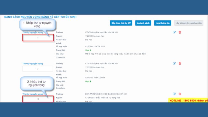Save using the "Lưu thông tin" button
This screenshot has width=208, height=117.
(x=163, y=23)
